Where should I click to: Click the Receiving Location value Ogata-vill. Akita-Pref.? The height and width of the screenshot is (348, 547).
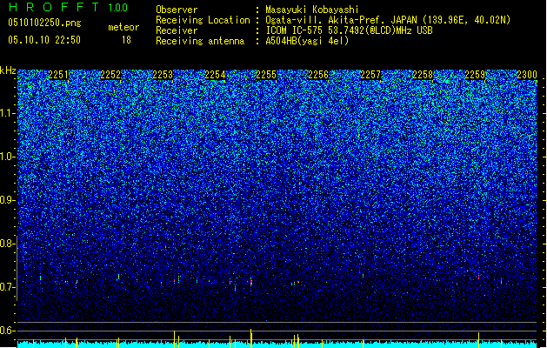[x=341, y=20]
